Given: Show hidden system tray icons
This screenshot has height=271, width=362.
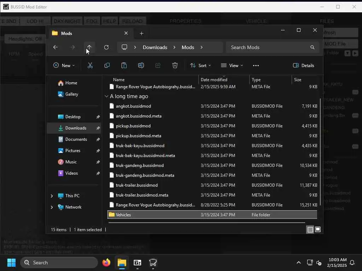Looking at the screenshot, I should pos(298,263).
